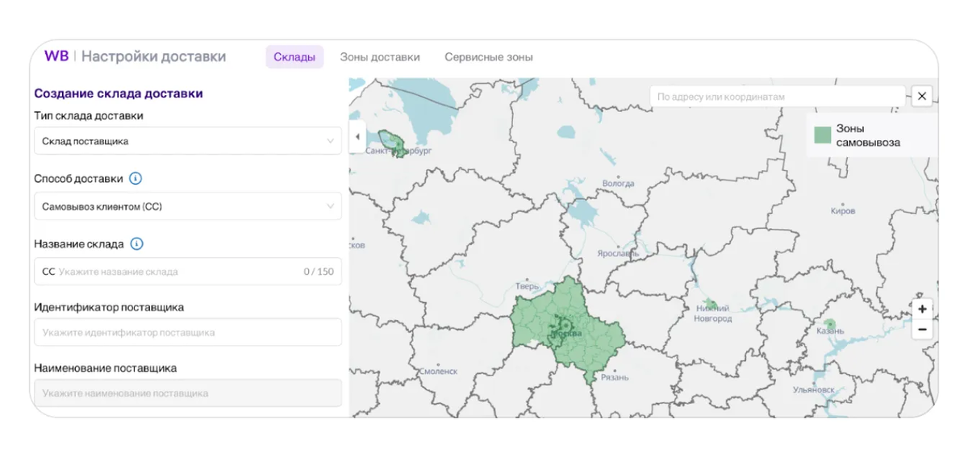Screen dimensions: 968x457
Task: Click the 0 / 150 character counter
Action: (x=319, y=272)
